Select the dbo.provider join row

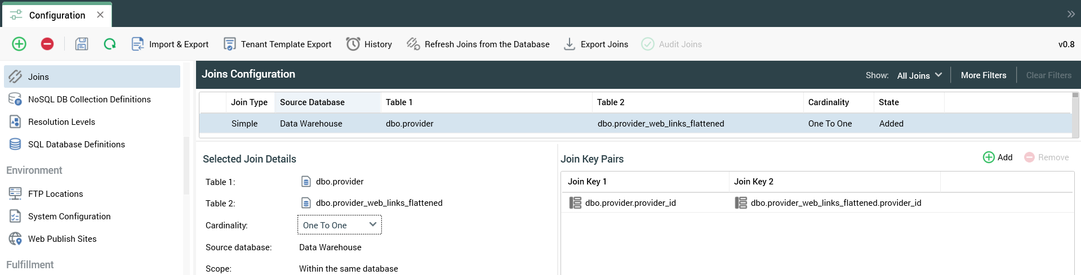click(x=409, y=124)
